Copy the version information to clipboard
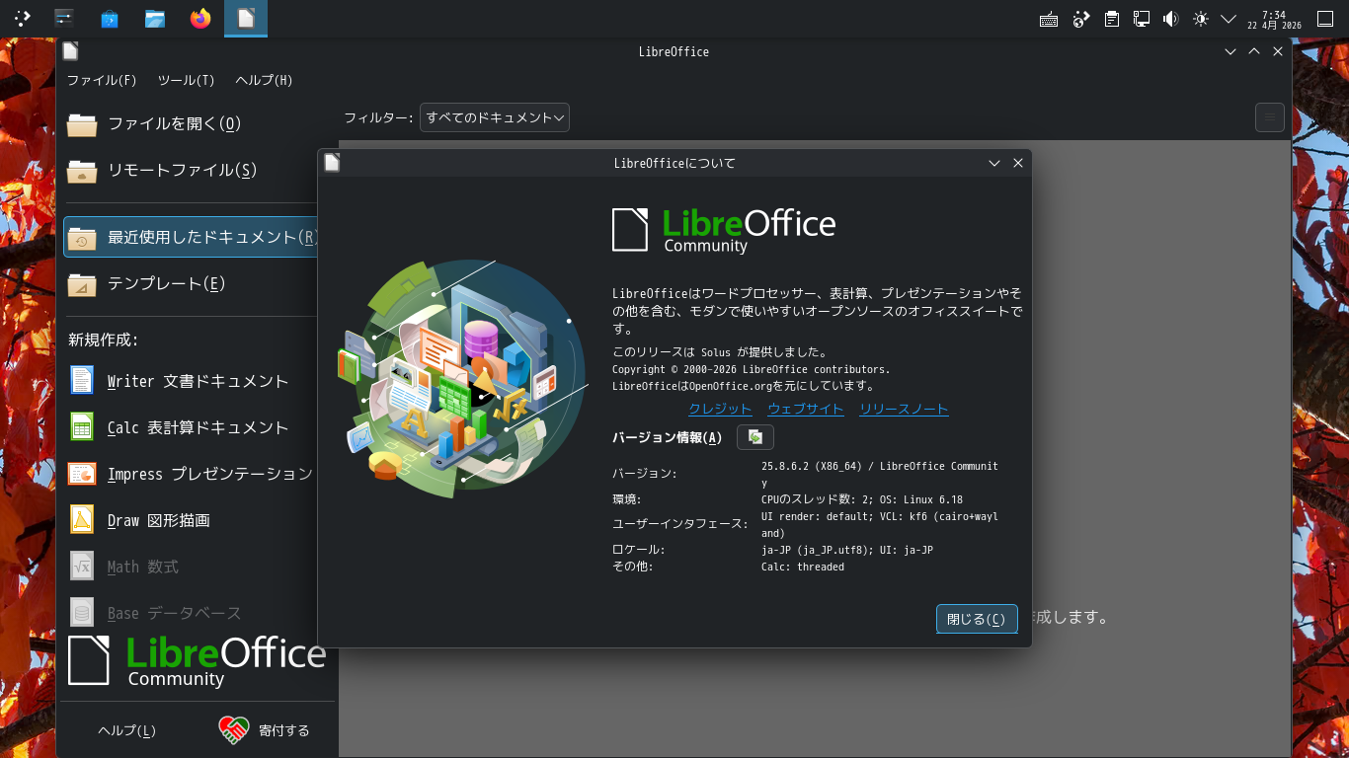1349x758 pixels. 754,436
